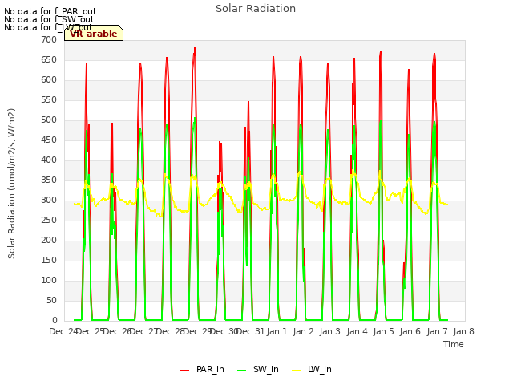The width and height of the screenshot is (513, 385).
Task: Click the VR_arable annotation box
Action: pyautogui.click(x=94, y=34)
